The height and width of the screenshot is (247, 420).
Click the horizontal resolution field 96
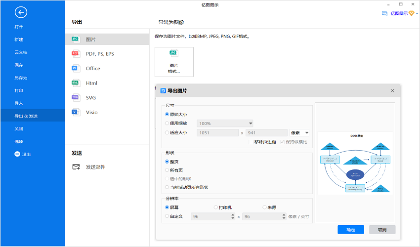point(211,216)
